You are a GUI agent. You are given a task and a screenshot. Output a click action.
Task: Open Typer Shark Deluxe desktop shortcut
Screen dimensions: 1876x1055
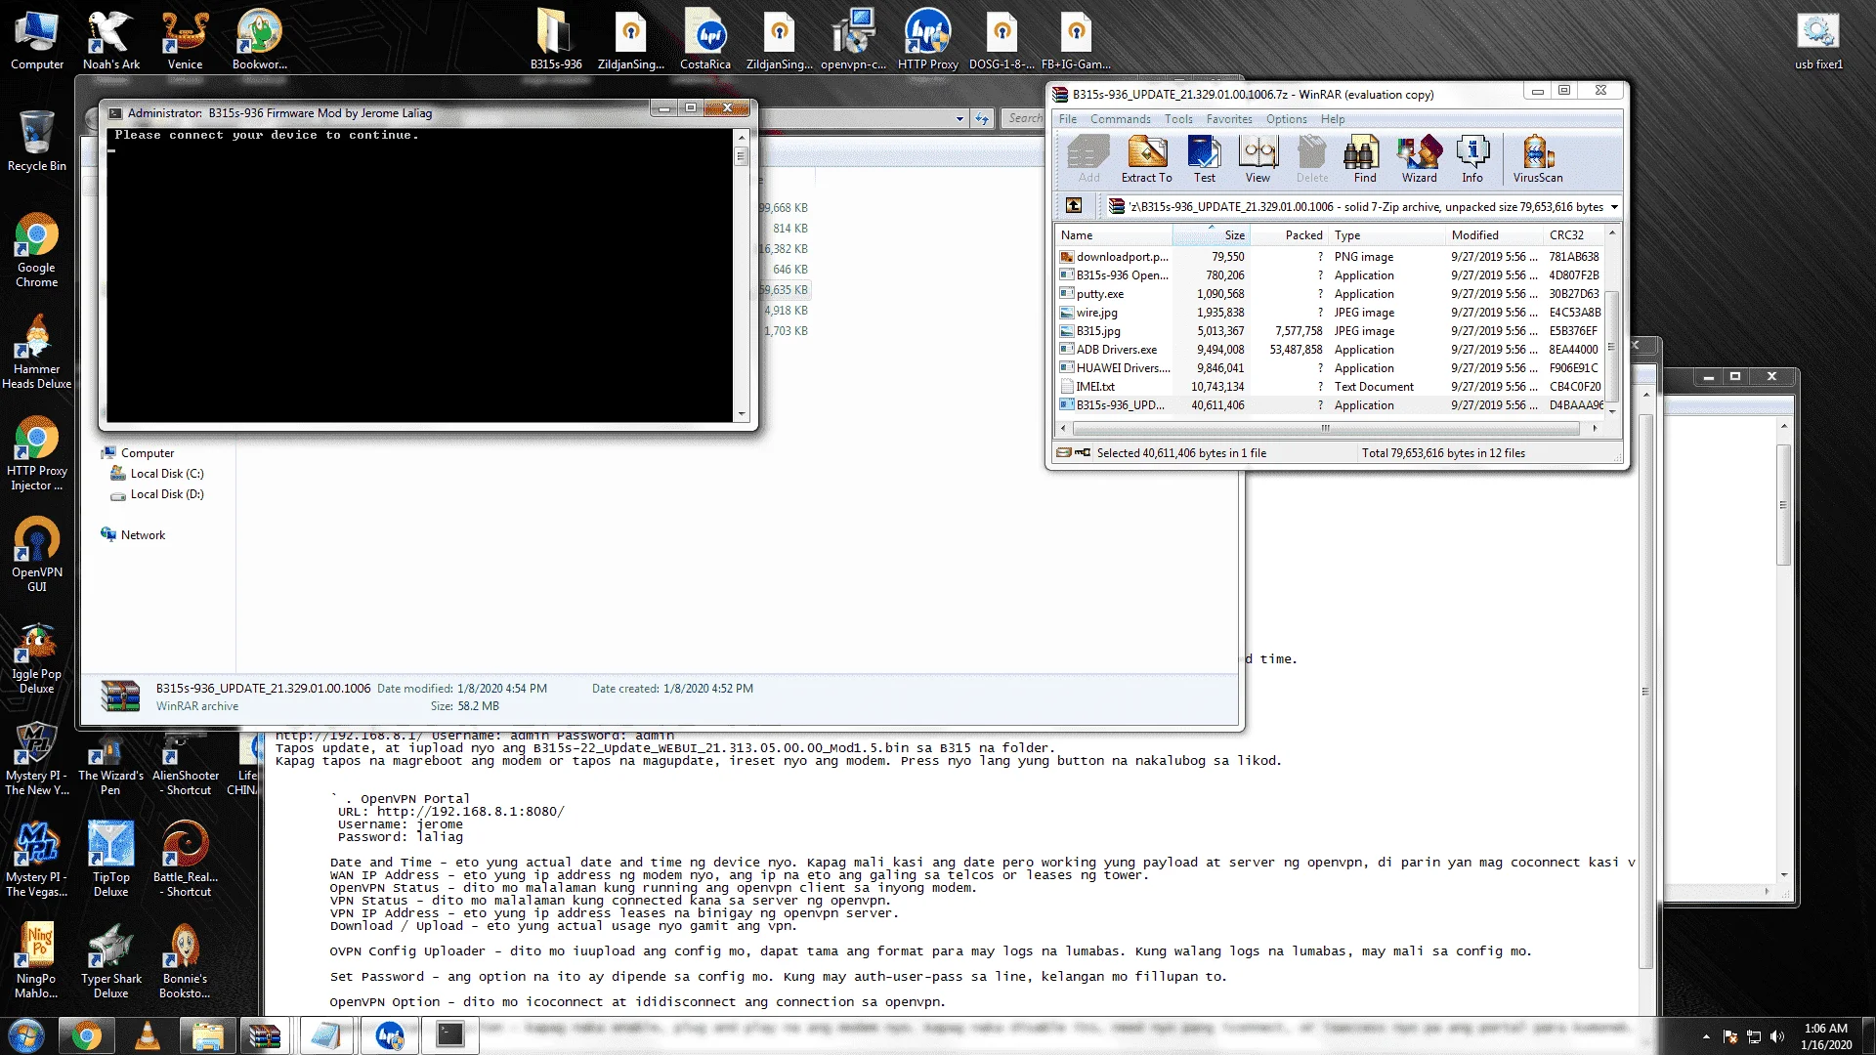click(x=110, y=961)
